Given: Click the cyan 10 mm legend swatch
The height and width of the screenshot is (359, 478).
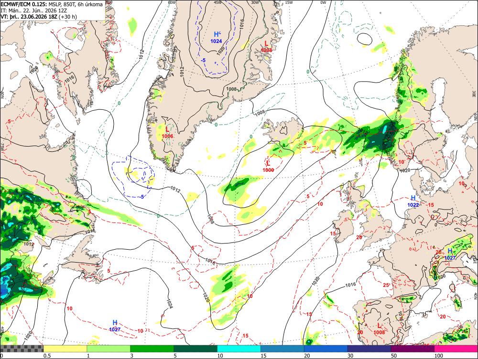Looking at the screenshot, I should 239,348.
